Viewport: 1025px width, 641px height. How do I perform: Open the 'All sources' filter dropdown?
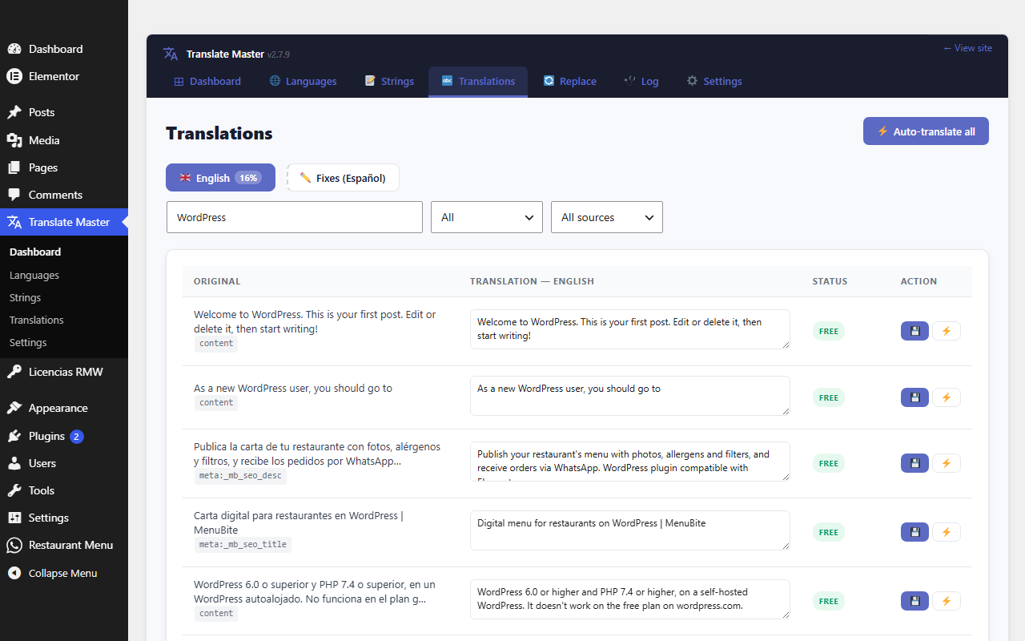(607, 217)
